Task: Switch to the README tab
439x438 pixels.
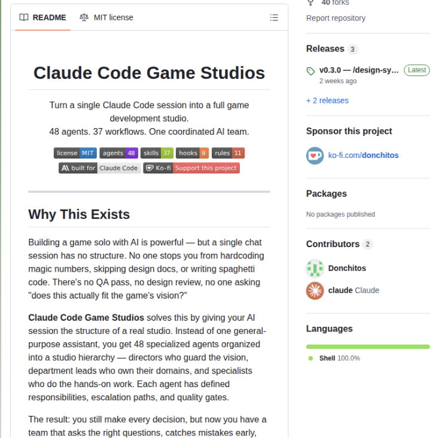Action: click(x=42, y=17)
